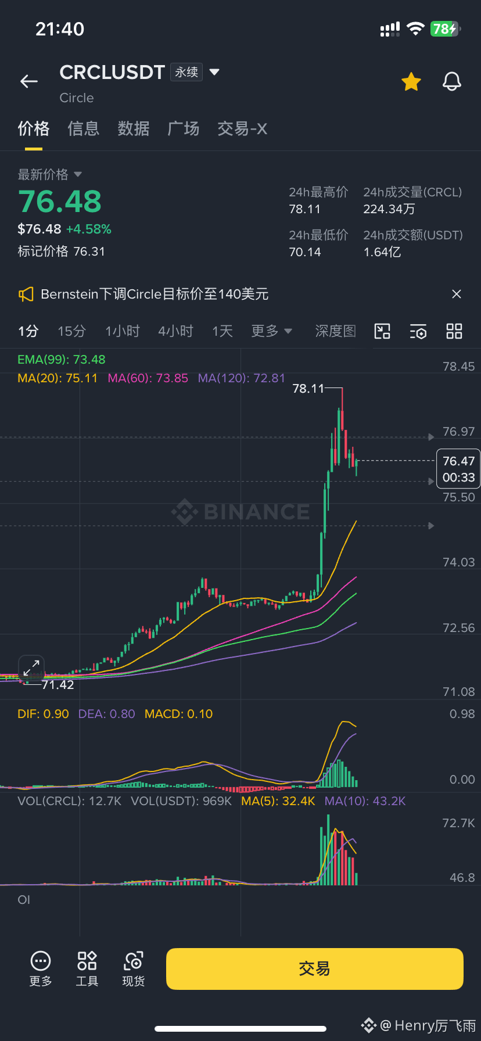Expand the CRCLUSDT pair dropdown arrow
The height and width of the screenshot is (1041, 481).
(214, 72)
